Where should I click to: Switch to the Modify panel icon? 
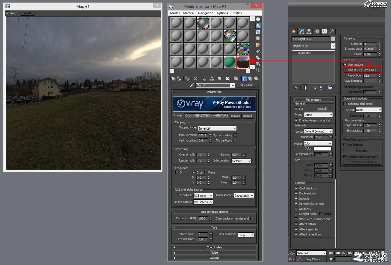(x=301, y=31)
